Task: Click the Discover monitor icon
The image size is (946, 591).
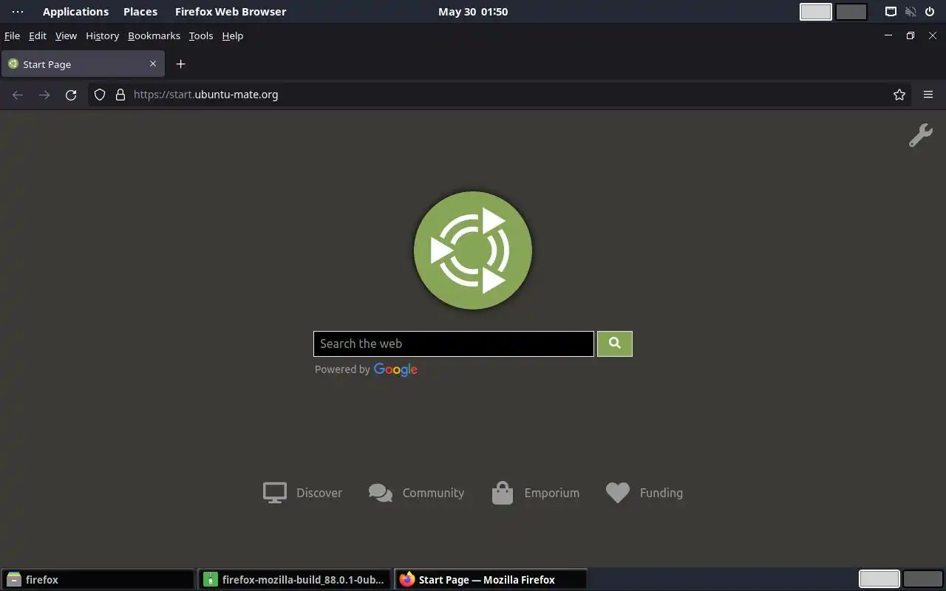Action: (275, 493)
